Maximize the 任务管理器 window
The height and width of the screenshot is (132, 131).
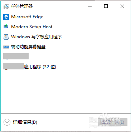106,6
